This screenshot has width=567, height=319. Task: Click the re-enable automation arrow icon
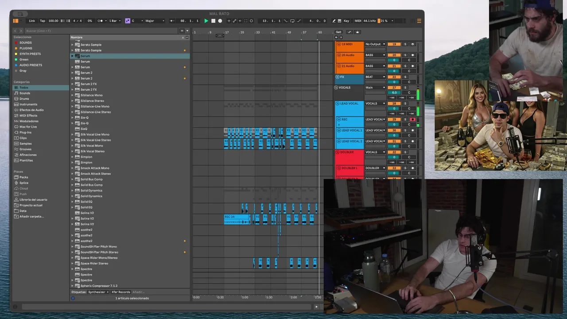coord(240,21)
